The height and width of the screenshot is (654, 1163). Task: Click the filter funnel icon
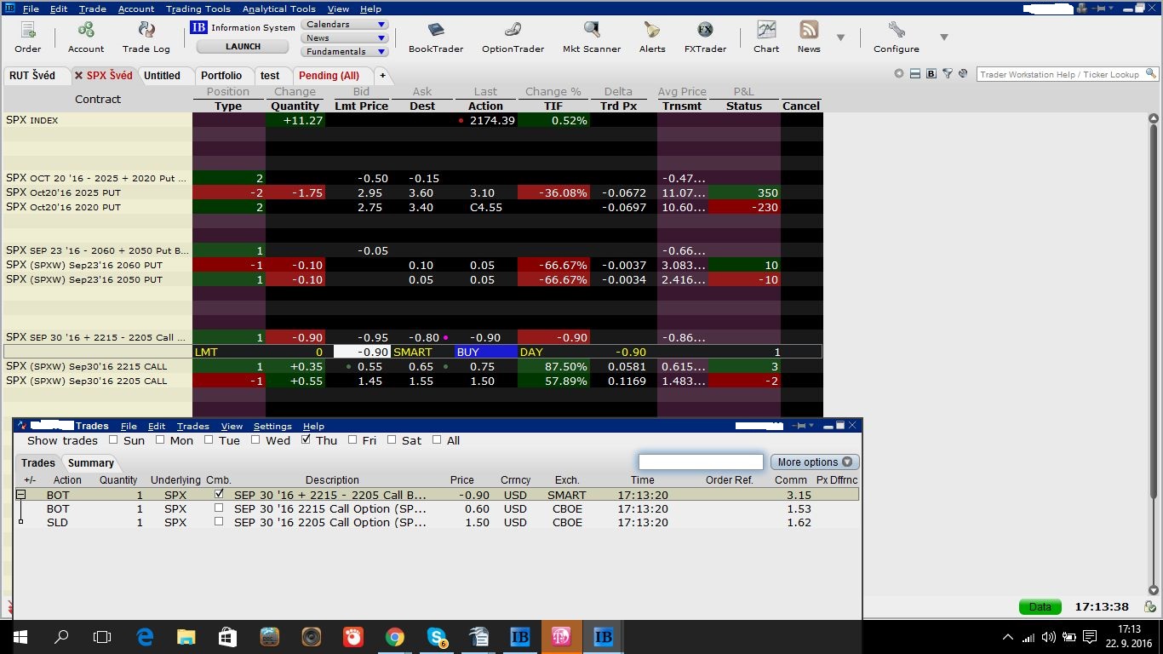click(x=947, y=74)
